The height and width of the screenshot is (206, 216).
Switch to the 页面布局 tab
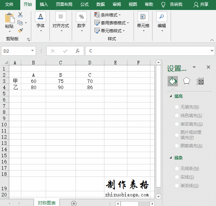coord(64,4)
